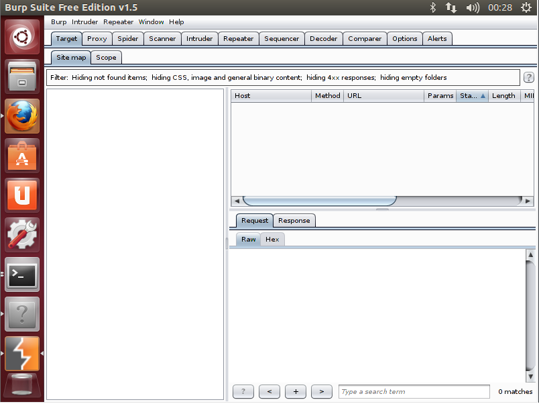Viewport: 539px width, 404px height.
Task: Sort the table by URL column
Action: pyautogui.click(x=383, y=96)
